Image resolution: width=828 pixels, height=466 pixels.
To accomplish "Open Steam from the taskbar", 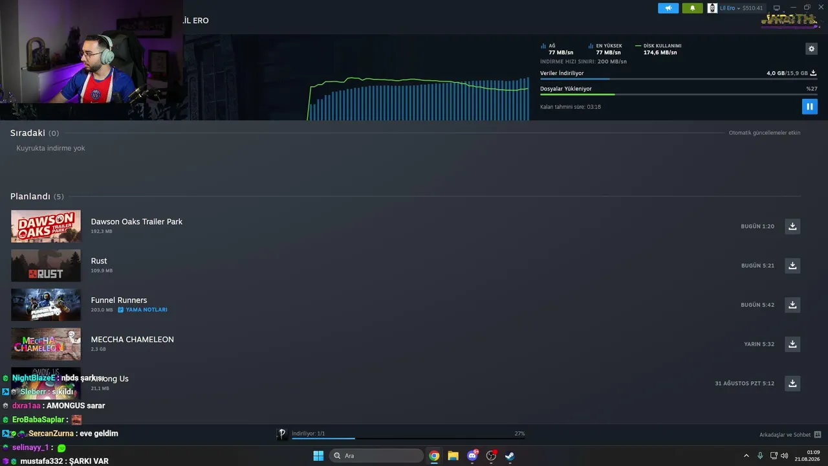I will click(510, 456).
